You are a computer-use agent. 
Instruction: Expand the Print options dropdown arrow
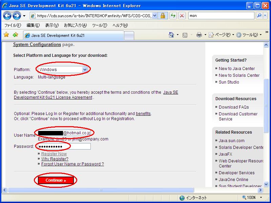pos(205,35)
